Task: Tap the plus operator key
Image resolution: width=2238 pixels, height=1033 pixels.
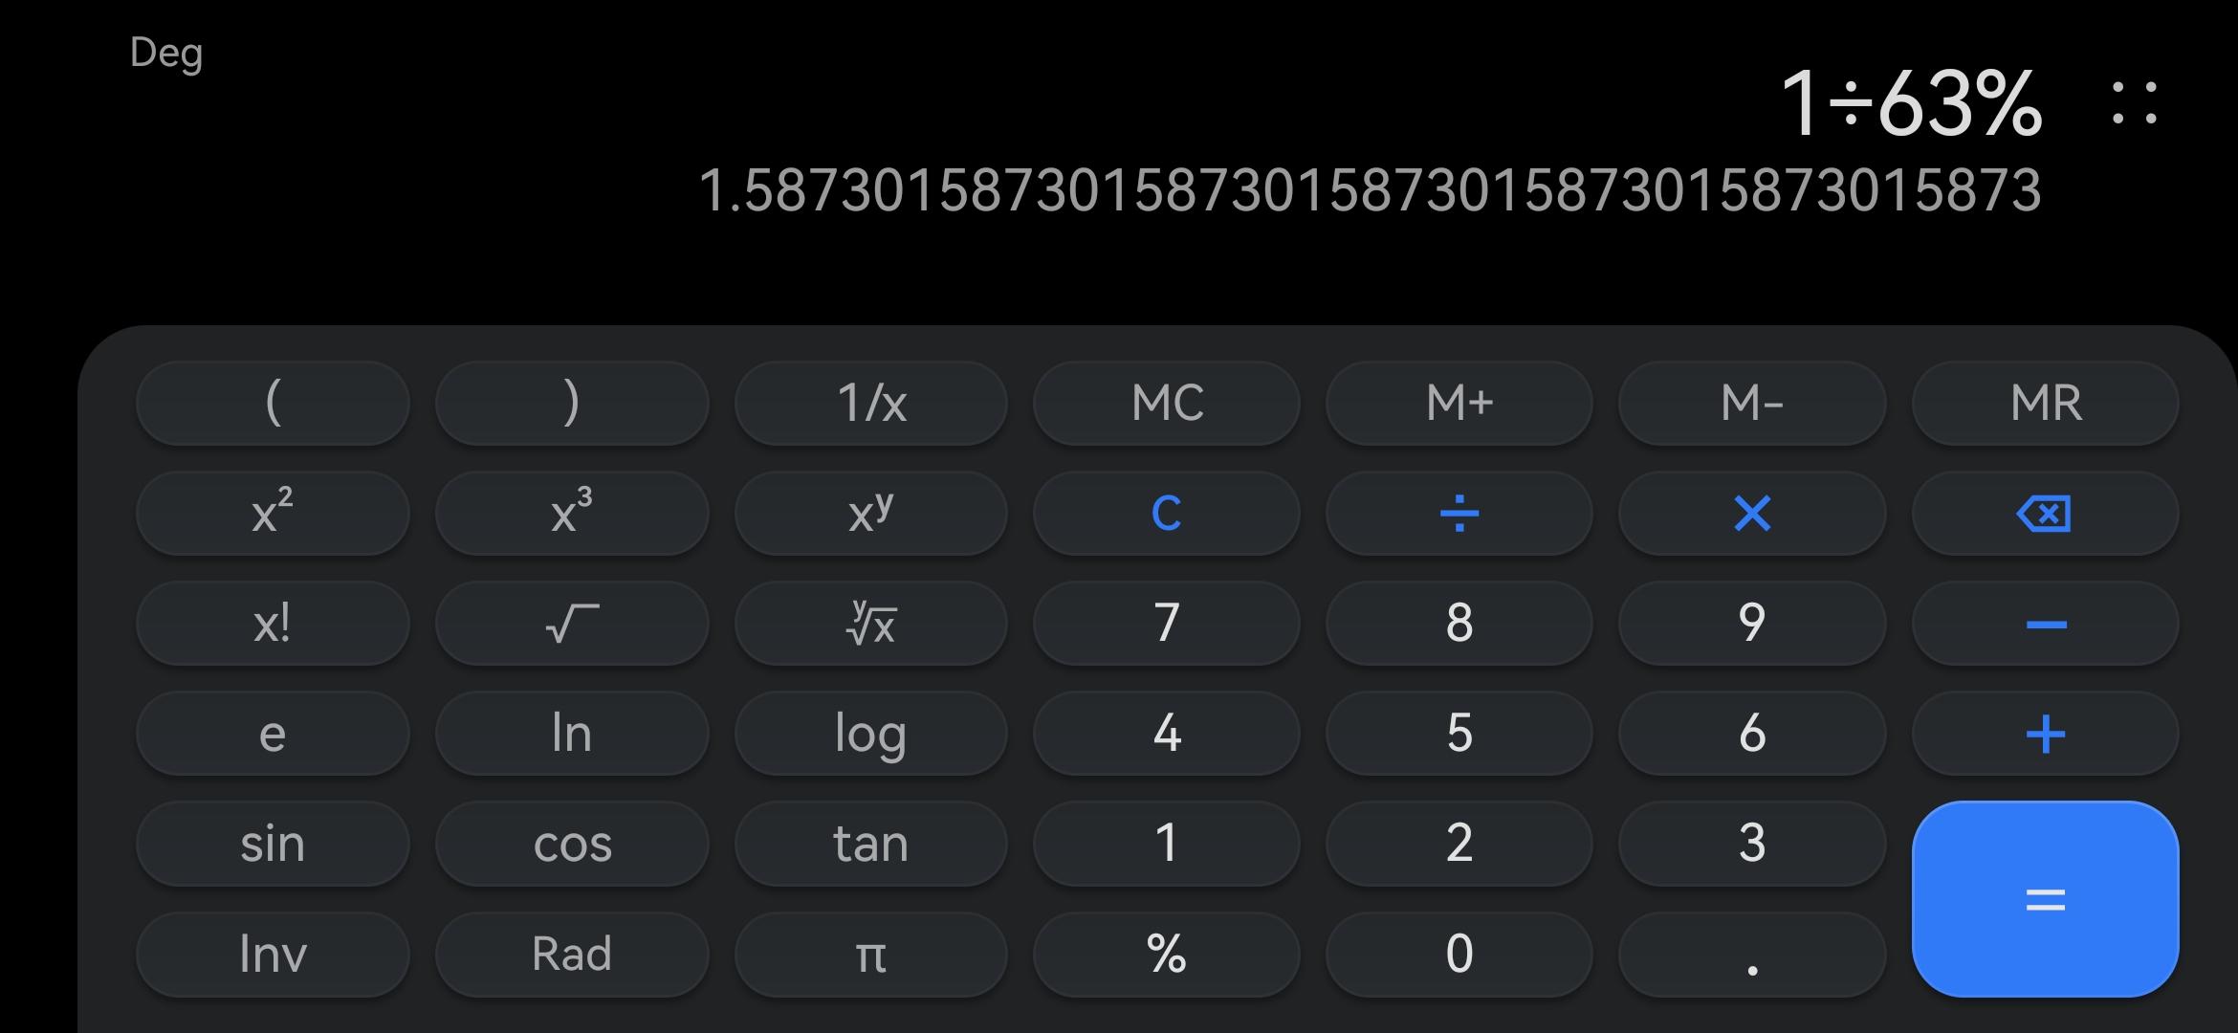Action: tap(2045, 735)
